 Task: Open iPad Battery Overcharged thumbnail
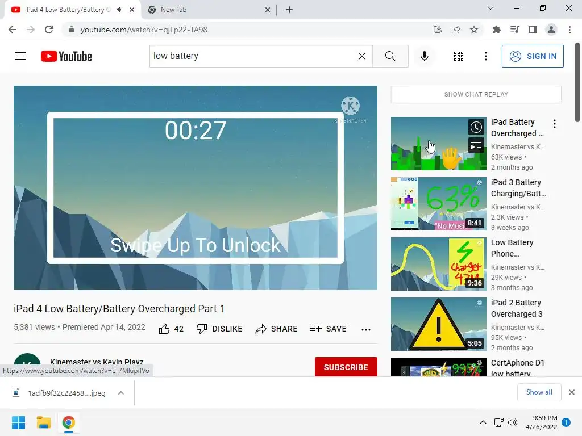(x=438, y=144)
